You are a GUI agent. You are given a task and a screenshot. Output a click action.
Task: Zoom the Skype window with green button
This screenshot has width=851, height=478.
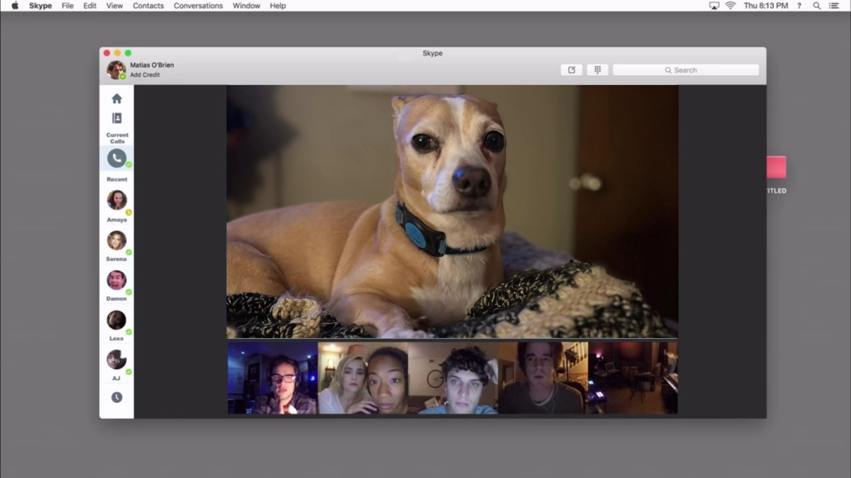coord(128,53)
